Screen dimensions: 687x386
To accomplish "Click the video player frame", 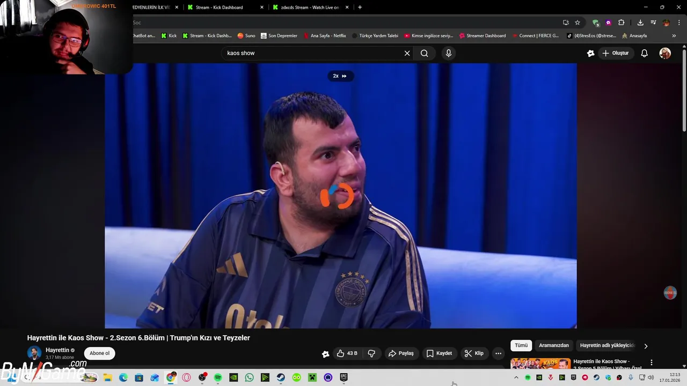I will click(341, 196).
